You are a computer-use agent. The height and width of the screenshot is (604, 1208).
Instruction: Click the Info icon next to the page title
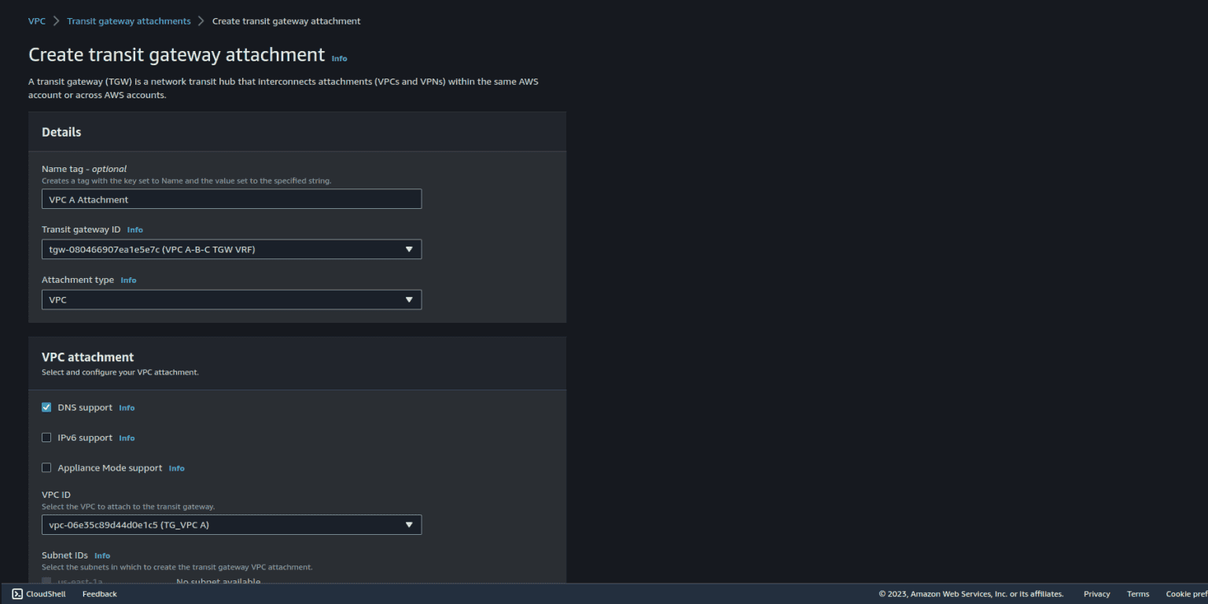tap(339, 58)
